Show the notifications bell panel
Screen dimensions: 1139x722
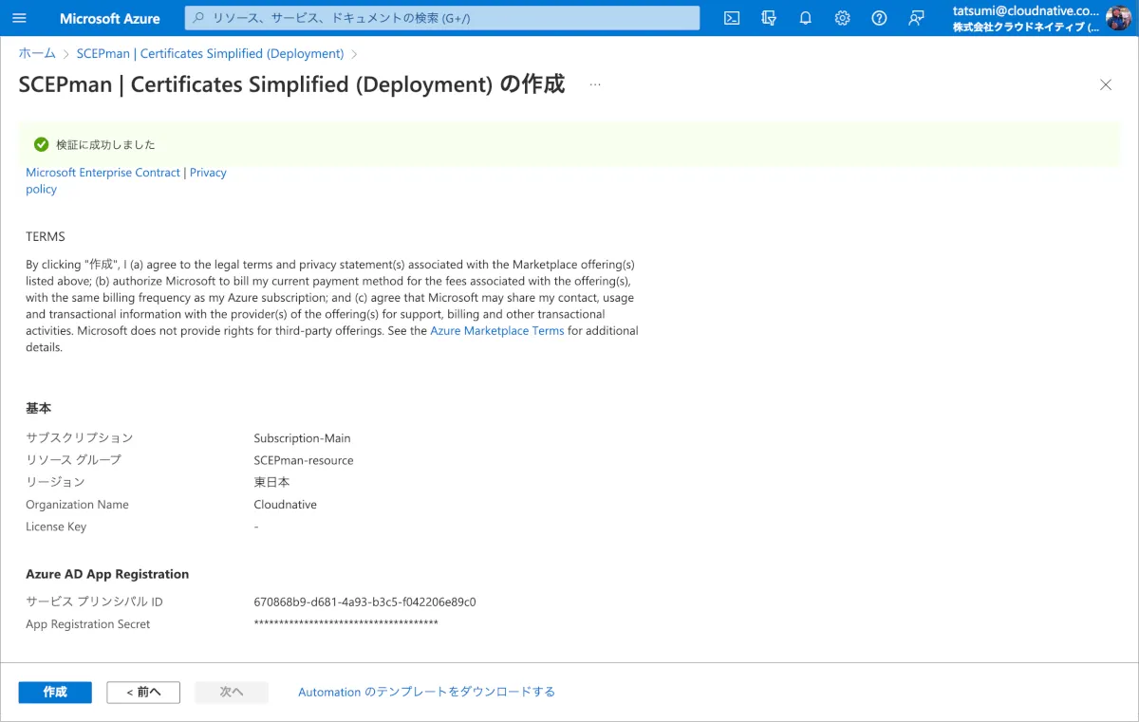tap(806, 18)
